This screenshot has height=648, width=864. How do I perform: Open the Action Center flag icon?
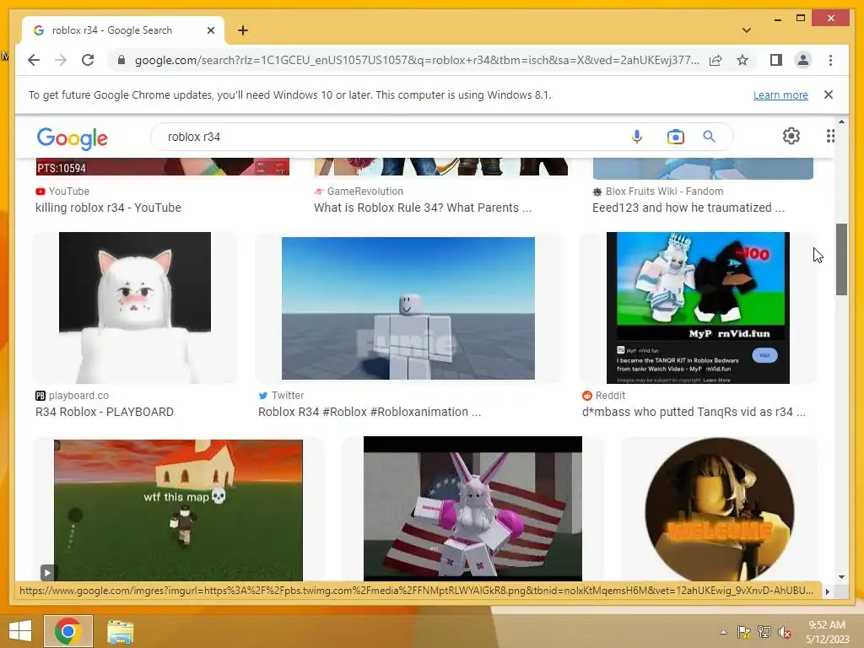click(x=744, y=632)
